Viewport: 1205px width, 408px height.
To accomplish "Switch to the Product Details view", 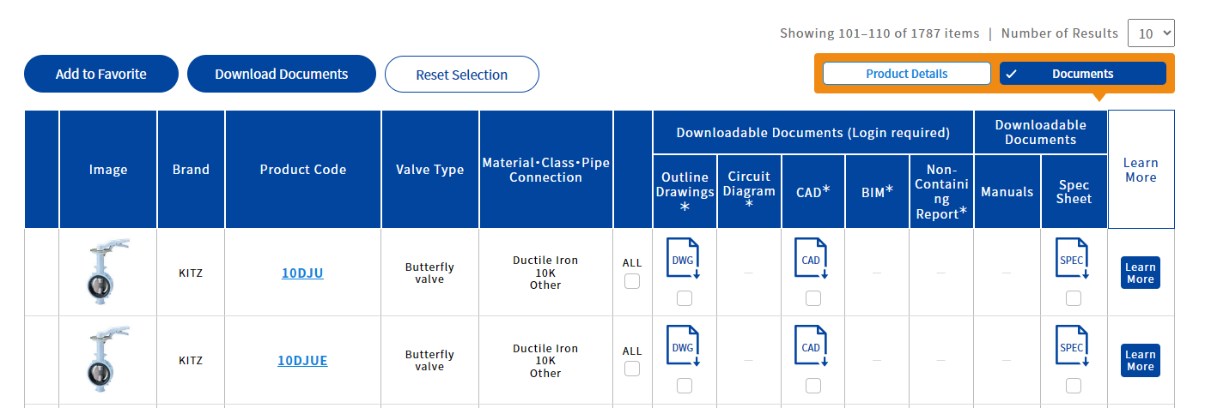I will pyautogui.click(x=906, y=74).
